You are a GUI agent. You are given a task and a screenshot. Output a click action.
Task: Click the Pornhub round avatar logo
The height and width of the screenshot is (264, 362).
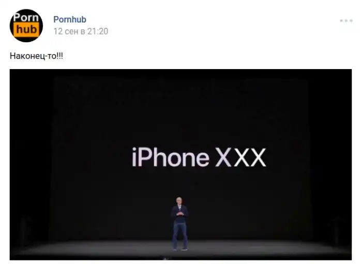(26, 26)
